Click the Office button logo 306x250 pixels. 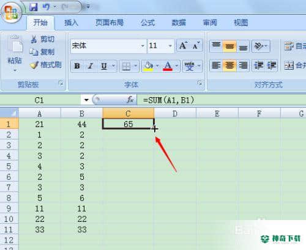[12, 12]
